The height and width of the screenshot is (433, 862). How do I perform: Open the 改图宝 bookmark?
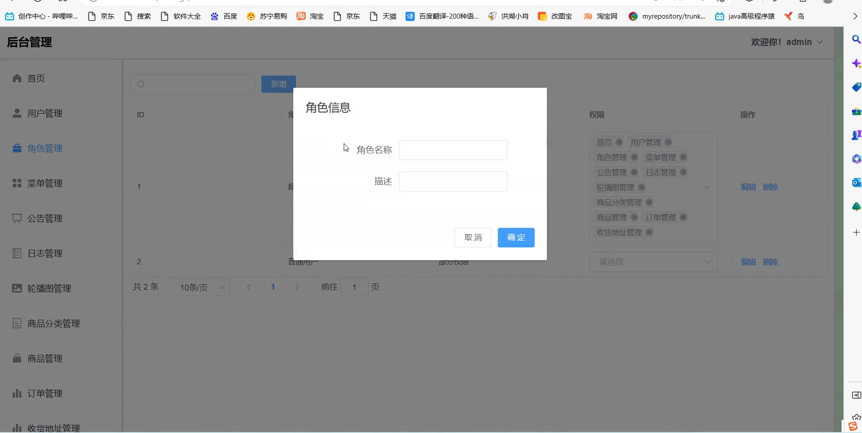pyautogui.click(x=555, y=16)
